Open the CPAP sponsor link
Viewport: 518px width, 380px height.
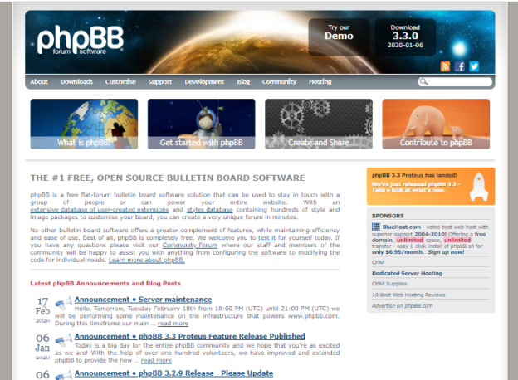[379, 262]
